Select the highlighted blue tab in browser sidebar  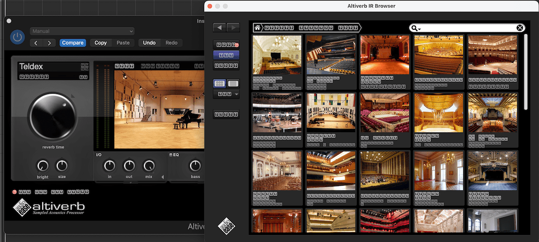click(x=226, y=55)
